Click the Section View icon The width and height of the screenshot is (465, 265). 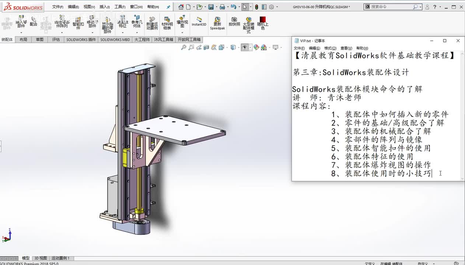point(206,47)
